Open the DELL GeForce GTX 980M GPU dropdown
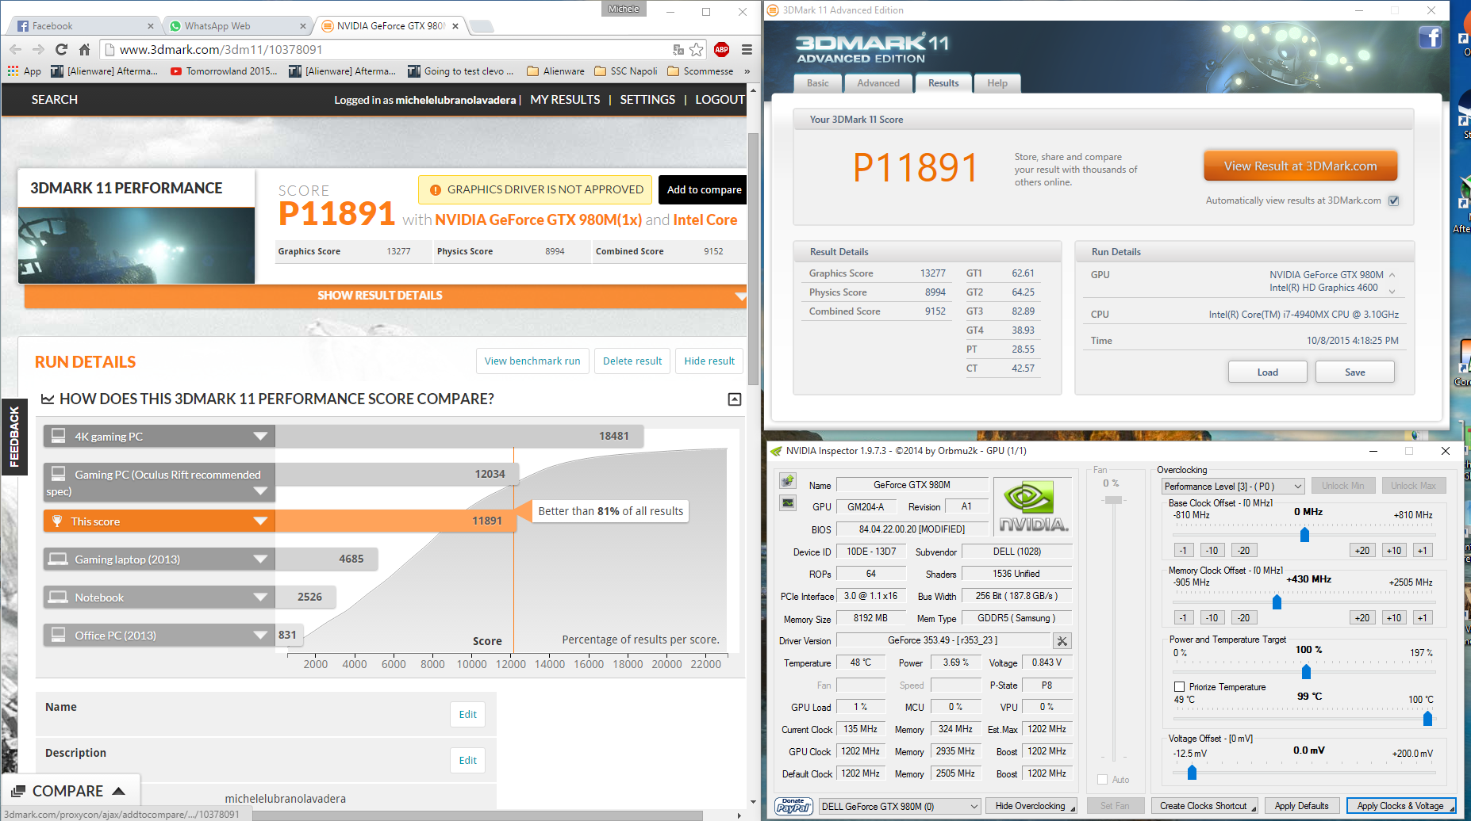 (900, 806)
